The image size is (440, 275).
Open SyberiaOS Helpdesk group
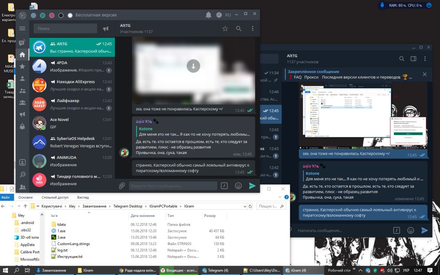click(x=72, y=142)
